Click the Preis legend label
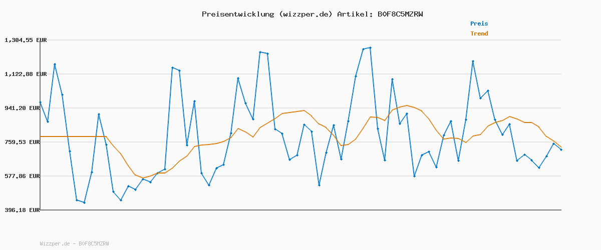601x250 pixels. coord(479,23)
